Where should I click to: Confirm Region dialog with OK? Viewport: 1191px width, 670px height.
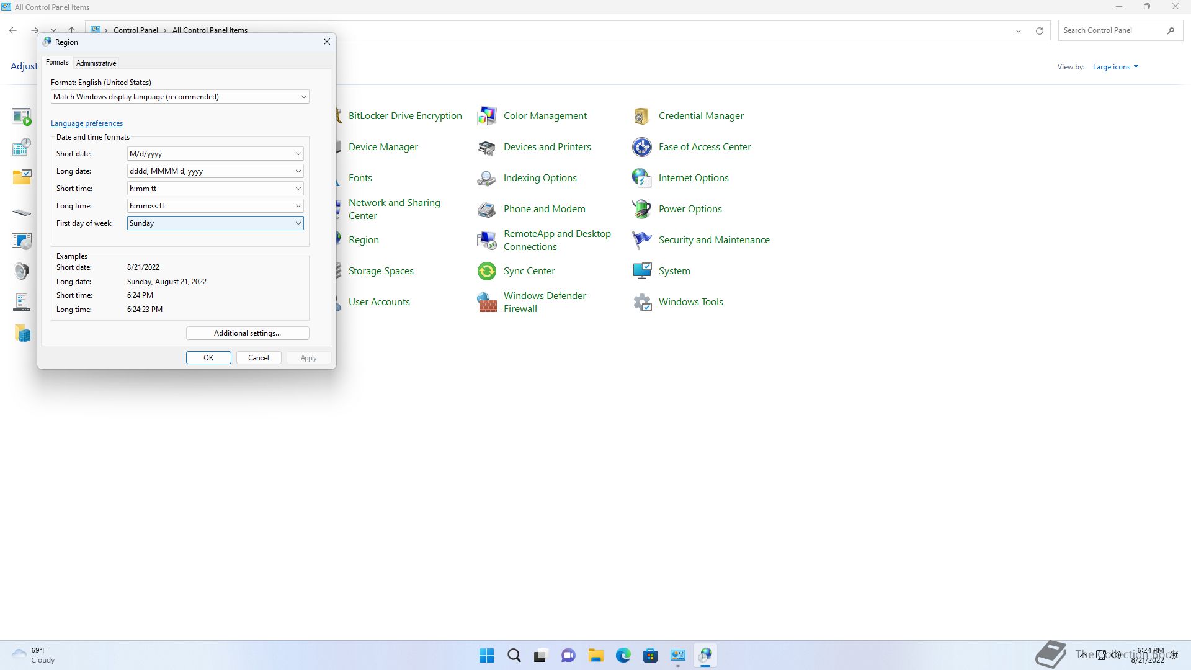[208, 358]
